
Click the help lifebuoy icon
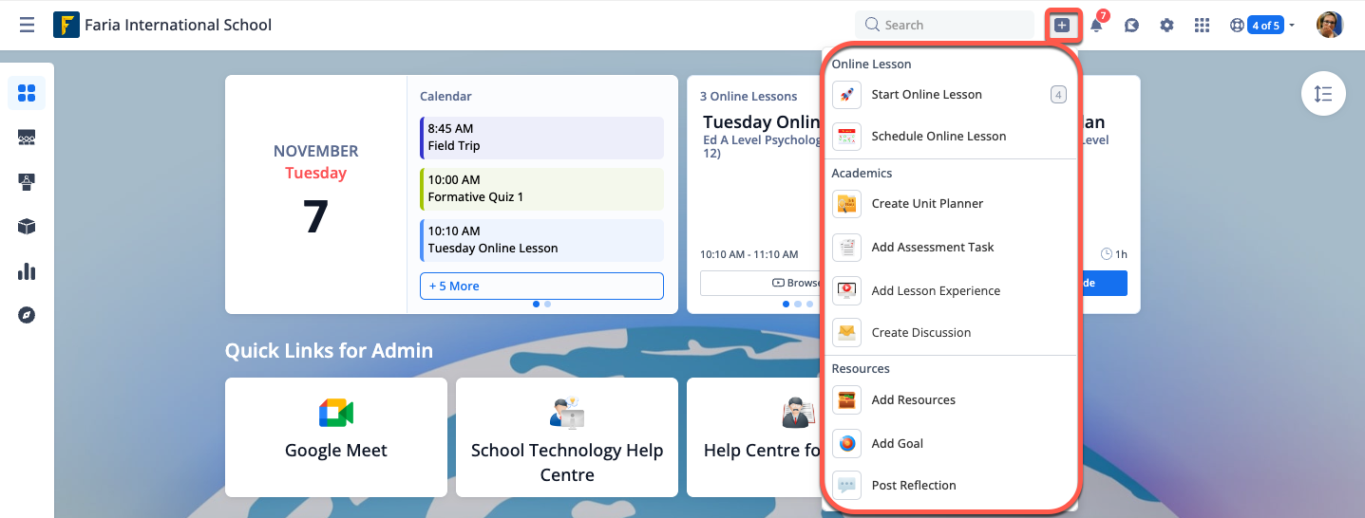1237,26
